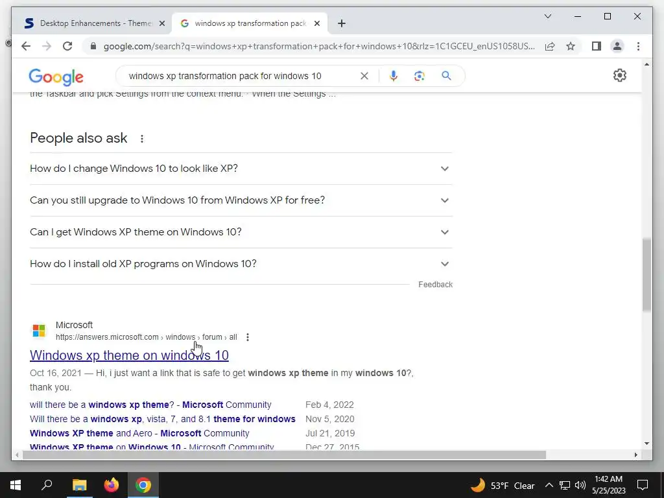664x498 pixels.
Task: Search by image with Google Lens
Action: point(420,76)
